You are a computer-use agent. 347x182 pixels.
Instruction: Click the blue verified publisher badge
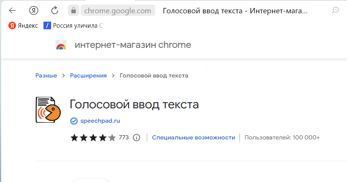[x=74, y=121]
